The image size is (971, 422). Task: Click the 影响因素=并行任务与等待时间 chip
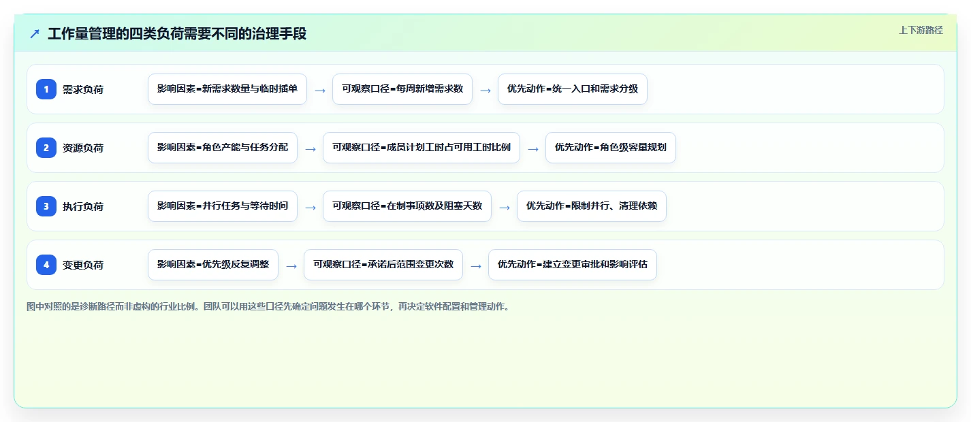pos(223,206)
